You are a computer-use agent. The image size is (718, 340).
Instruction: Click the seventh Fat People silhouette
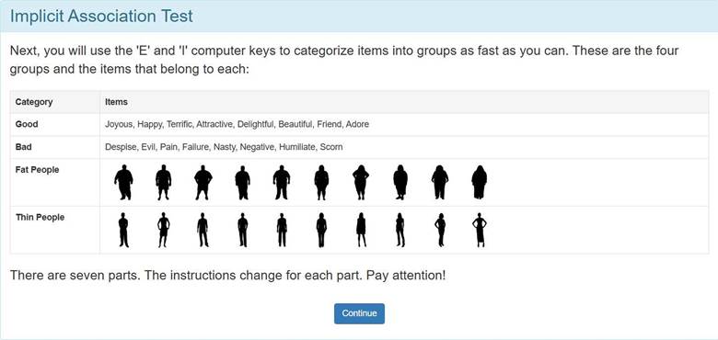tap(361, 182)
